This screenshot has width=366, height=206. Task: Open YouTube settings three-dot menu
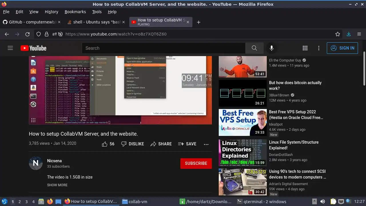click(x=319, y=48)
